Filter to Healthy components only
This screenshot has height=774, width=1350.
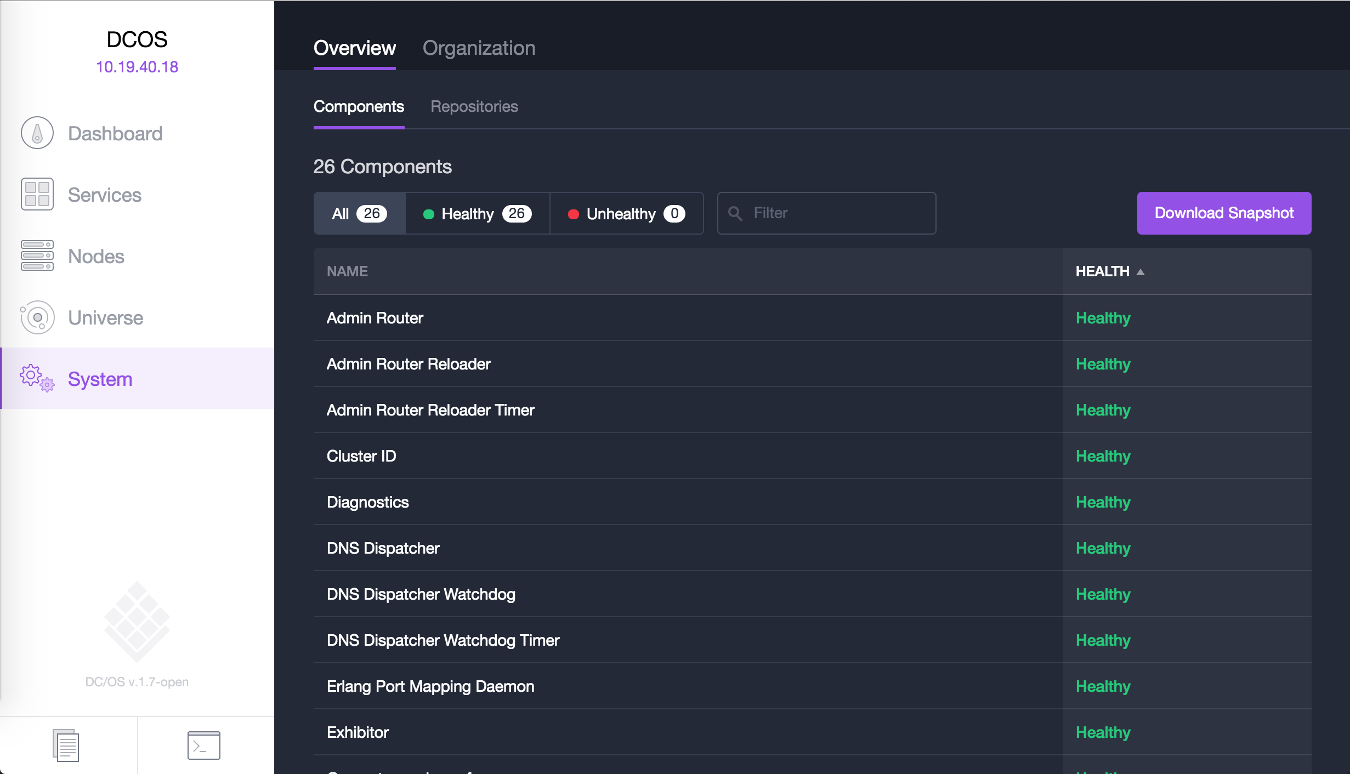[477, 213]
